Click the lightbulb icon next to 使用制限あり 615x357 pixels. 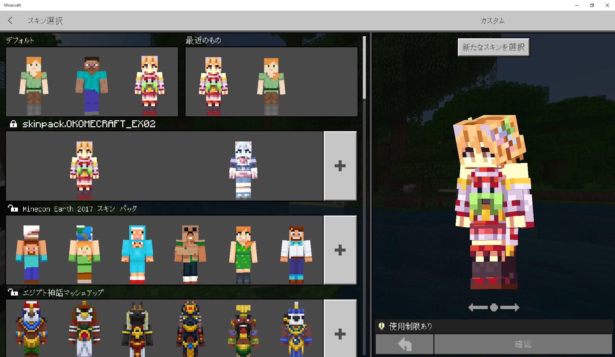coord(381,326)
